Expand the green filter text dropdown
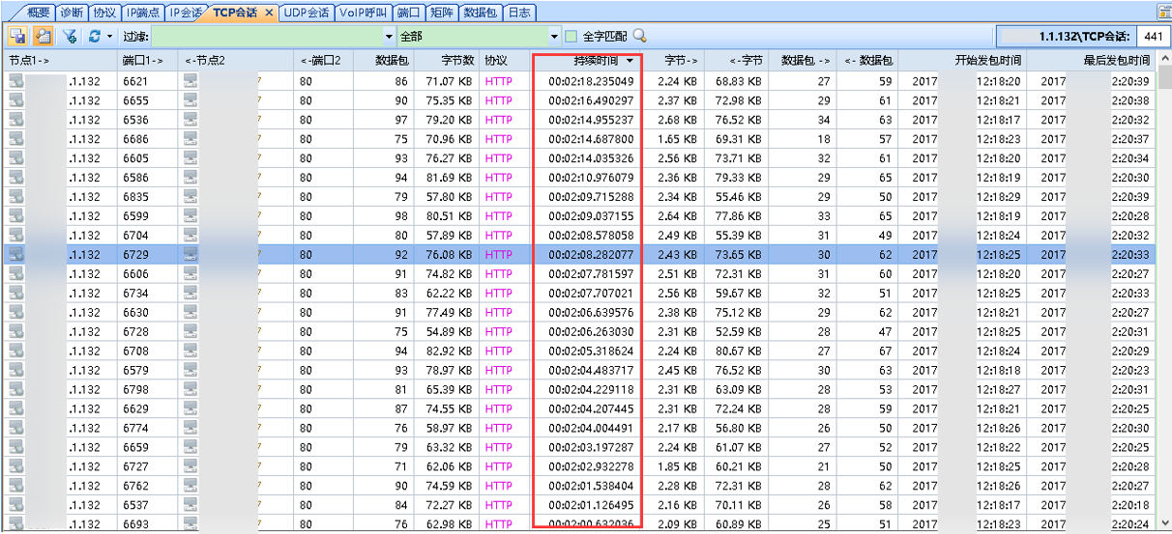 pyautogui.click(x=390, y=37)
